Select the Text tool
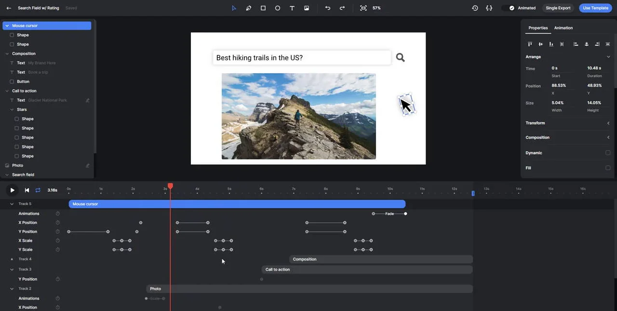The image size is (617, 311). click(292, 8)
